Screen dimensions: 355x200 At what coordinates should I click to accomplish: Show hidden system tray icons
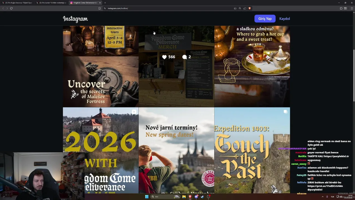323,197
